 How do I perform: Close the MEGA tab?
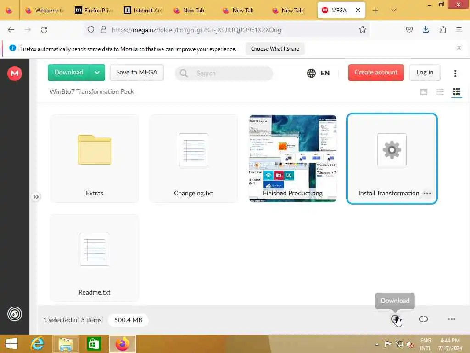pyautogui.click(x=358, y=10)
